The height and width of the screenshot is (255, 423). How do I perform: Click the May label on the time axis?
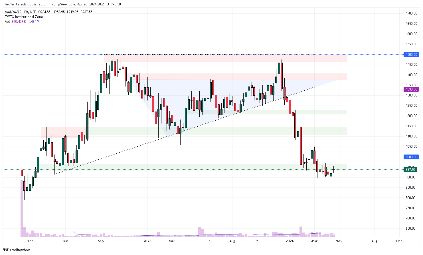pos(339,241)
